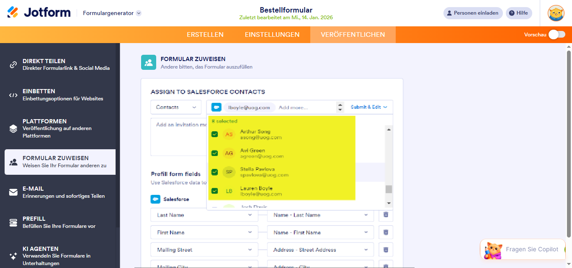Open KI AGENTEN in the sidebar
This screenshot has width=572, height=268.
pyautogui.click(x=60, y=255)
